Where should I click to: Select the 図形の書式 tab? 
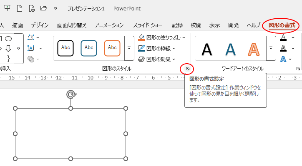282,25
